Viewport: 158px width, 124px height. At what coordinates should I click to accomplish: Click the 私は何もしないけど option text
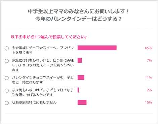43,92
